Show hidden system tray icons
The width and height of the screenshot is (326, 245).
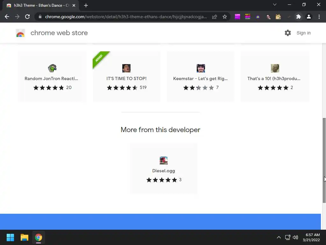[279, 237]
